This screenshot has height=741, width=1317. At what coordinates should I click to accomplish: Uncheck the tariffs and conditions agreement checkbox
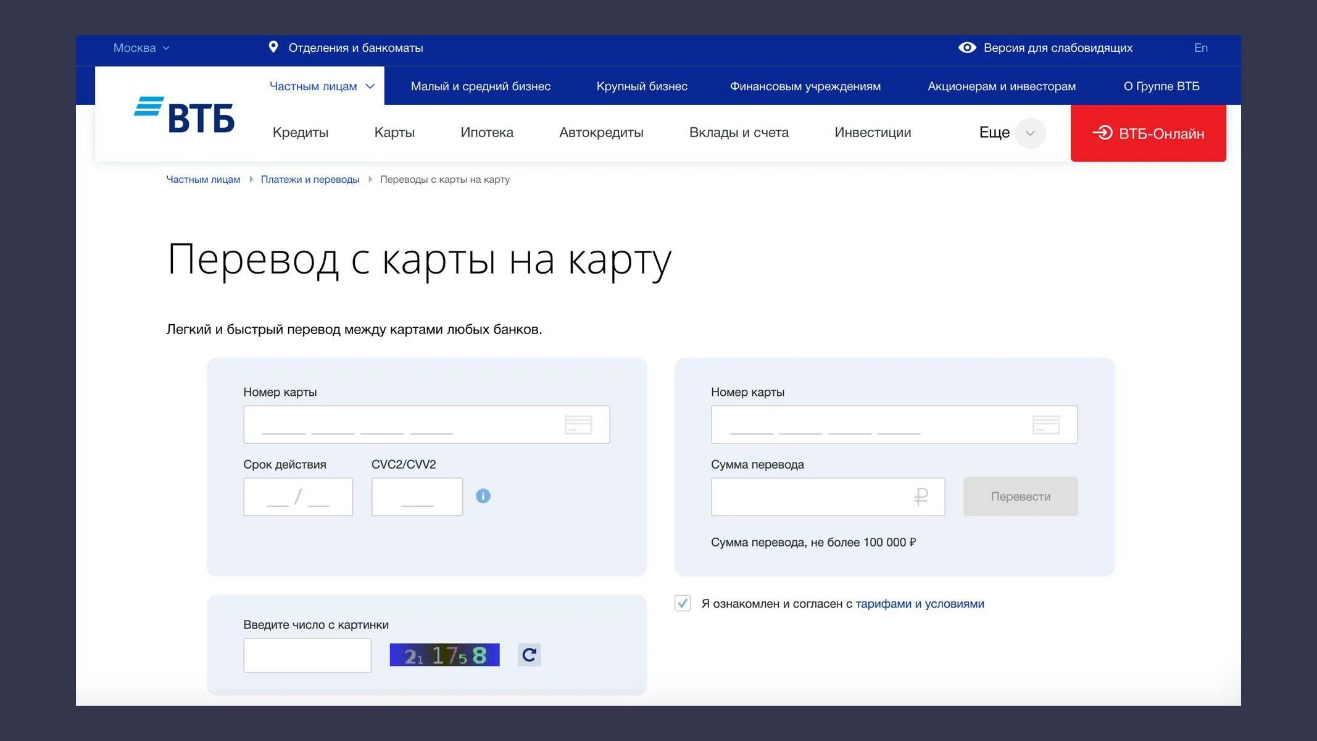(x=683, y=603)
